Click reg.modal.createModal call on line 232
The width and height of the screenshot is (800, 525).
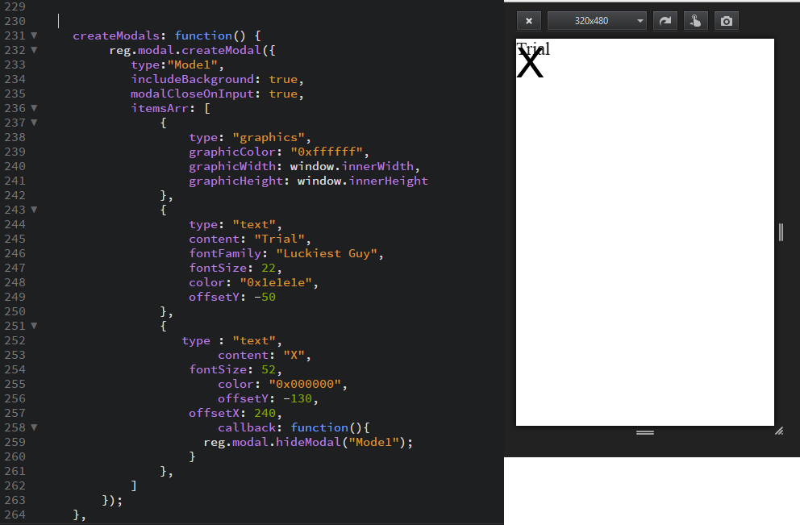point(185,50)
